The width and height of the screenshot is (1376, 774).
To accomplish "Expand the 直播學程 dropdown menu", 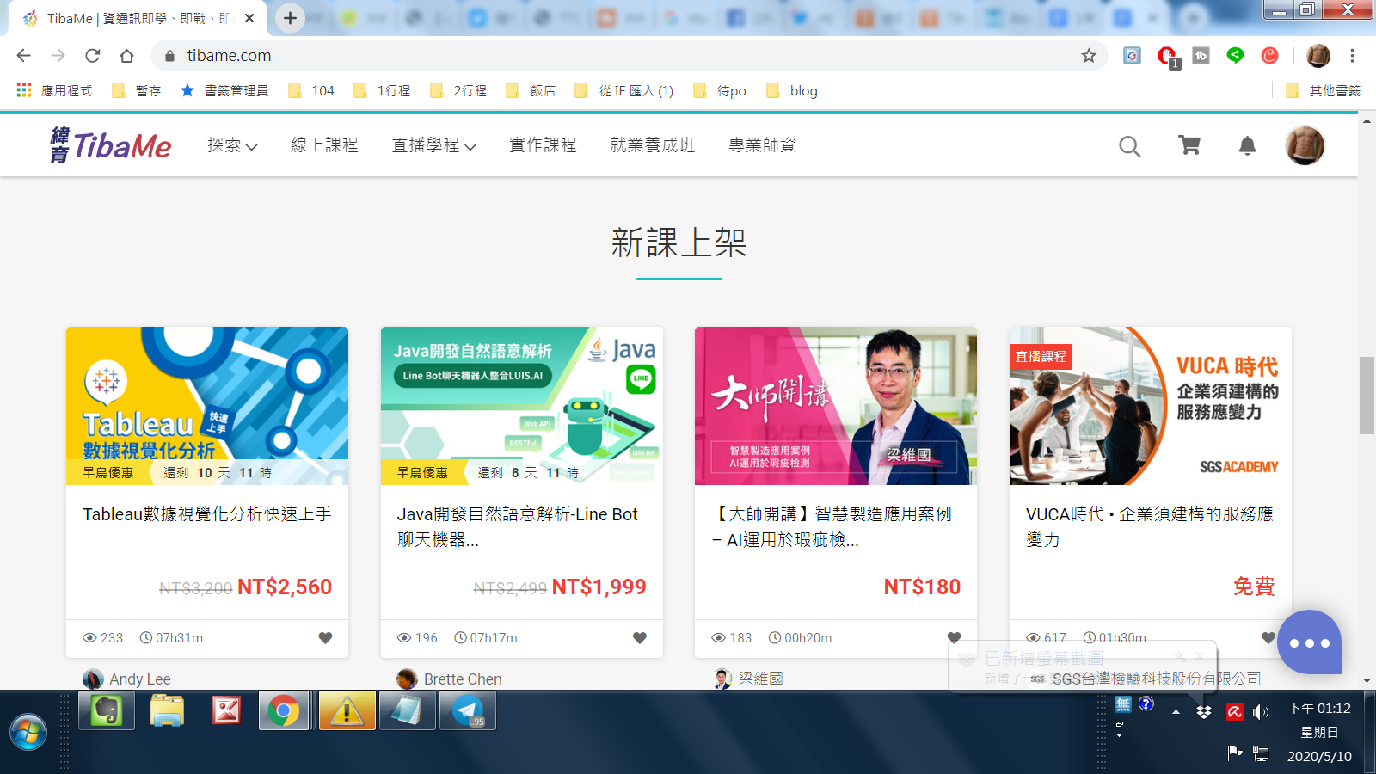I will pos(434,145).
